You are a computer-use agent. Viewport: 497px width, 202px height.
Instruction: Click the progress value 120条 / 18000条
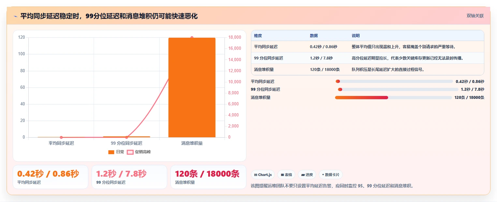coord(469,98)
